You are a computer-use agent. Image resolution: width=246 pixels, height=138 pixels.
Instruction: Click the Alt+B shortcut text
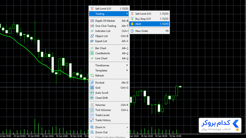tap(125, 21)
